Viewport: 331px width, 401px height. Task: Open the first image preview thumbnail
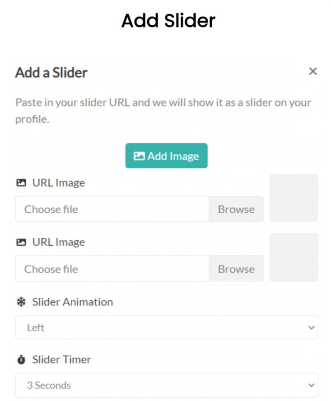[x=294, y=198]
